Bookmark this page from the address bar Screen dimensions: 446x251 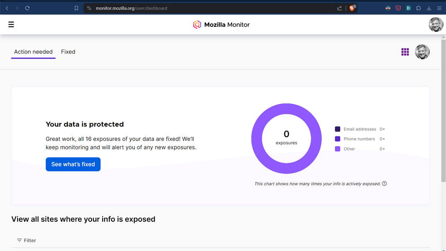click(x=76, y=8)
